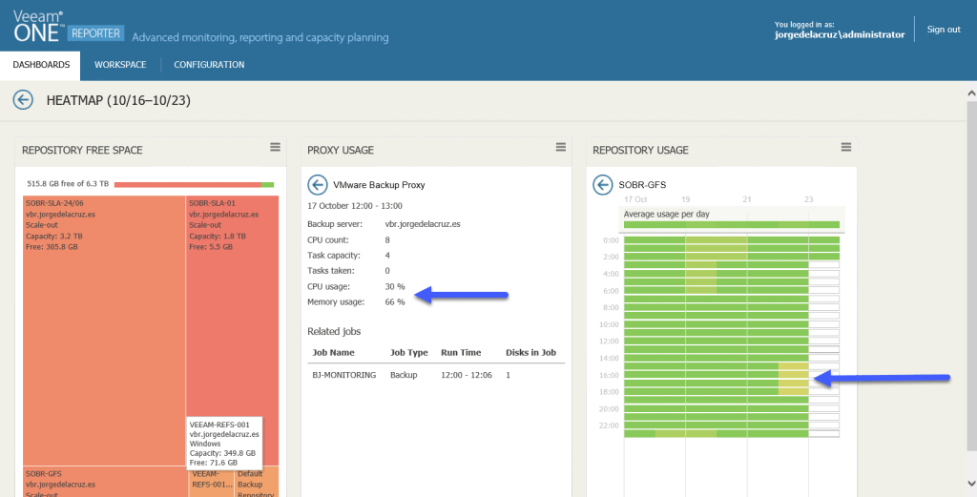Click the jorgedelacruz\administrator username
This screenshot has height=497, width=977.
[840, 35]
